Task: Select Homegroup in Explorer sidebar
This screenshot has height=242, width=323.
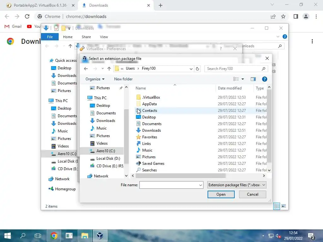Action: (x=62, y=189)
